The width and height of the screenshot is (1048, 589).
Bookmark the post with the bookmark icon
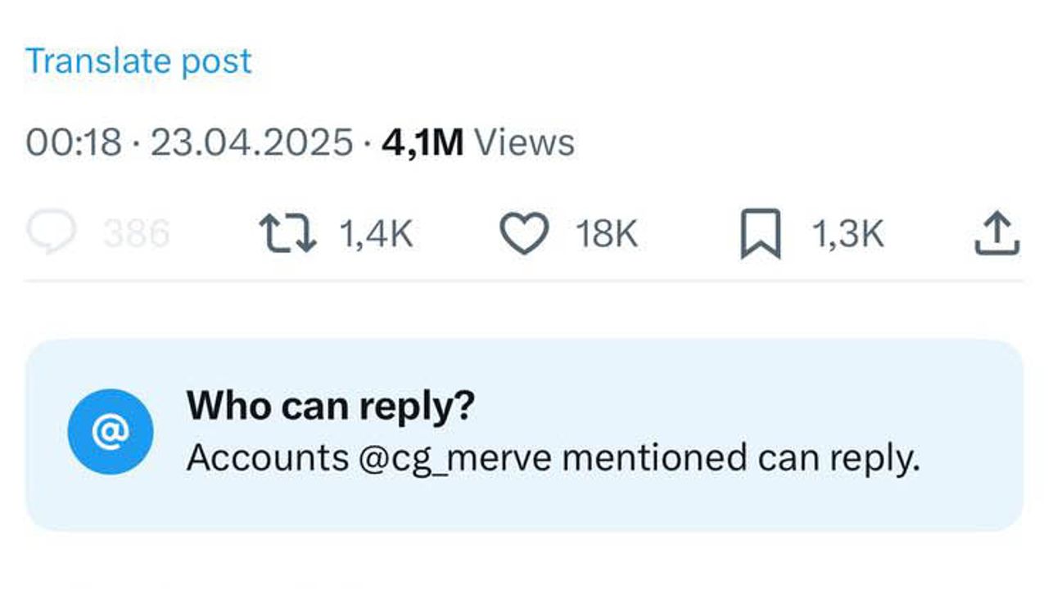pos(761,234)
